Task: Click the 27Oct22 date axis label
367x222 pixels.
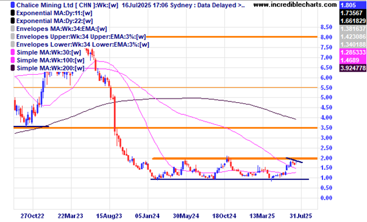Action: (32, 216)
